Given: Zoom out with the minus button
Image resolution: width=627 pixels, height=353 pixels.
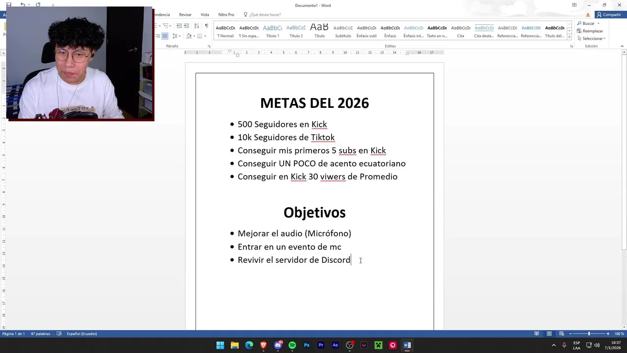Looking at the screenshot, I should pyautogui.click(x=570, y=334).
